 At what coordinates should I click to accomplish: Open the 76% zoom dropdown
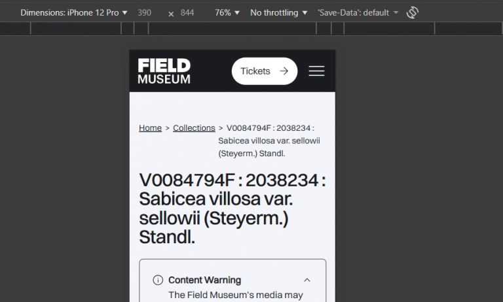tap(227, 13)
